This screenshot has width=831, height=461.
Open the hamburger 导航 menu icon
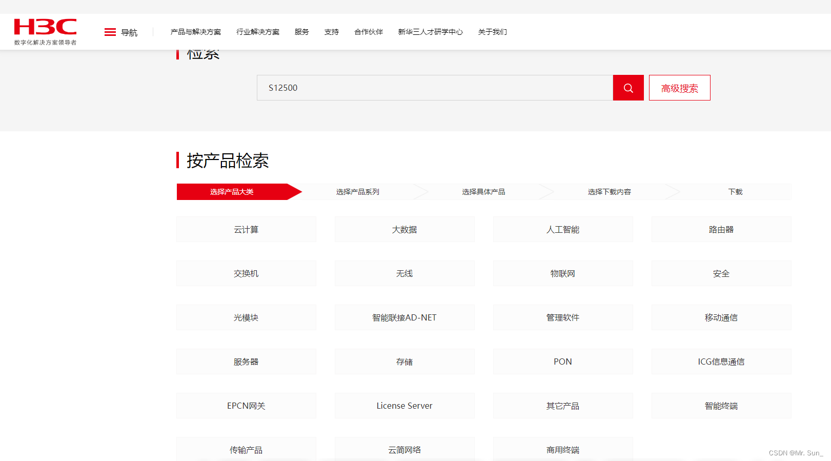(110, 32)
